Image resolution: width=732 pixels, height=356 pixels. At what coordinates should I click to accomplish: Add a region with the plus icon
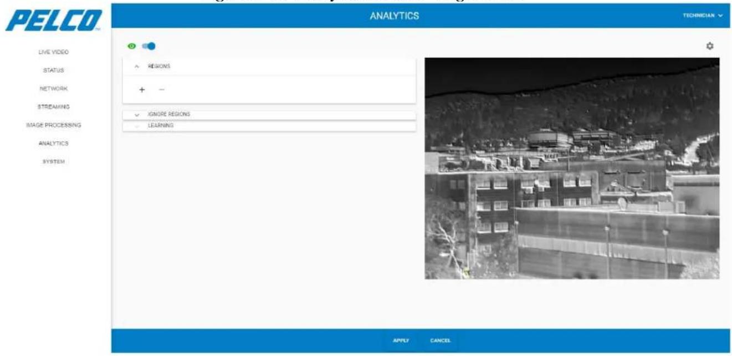point(142,90)
